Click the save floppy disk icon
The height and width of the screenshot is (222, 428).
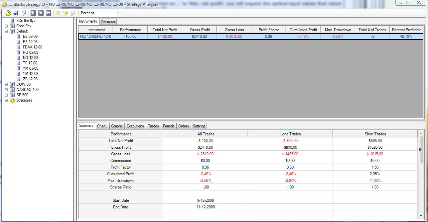click(x=16, y=13)
